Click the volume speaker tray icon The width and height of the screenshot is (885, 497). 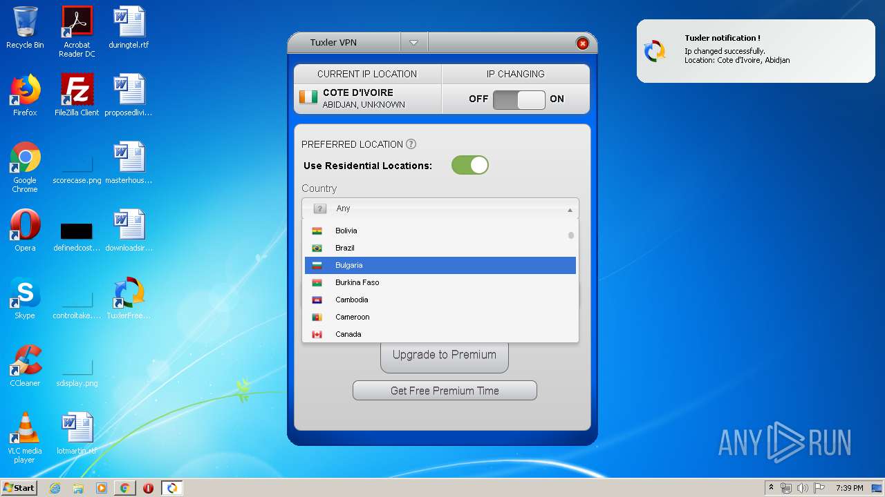click(802, 488)
